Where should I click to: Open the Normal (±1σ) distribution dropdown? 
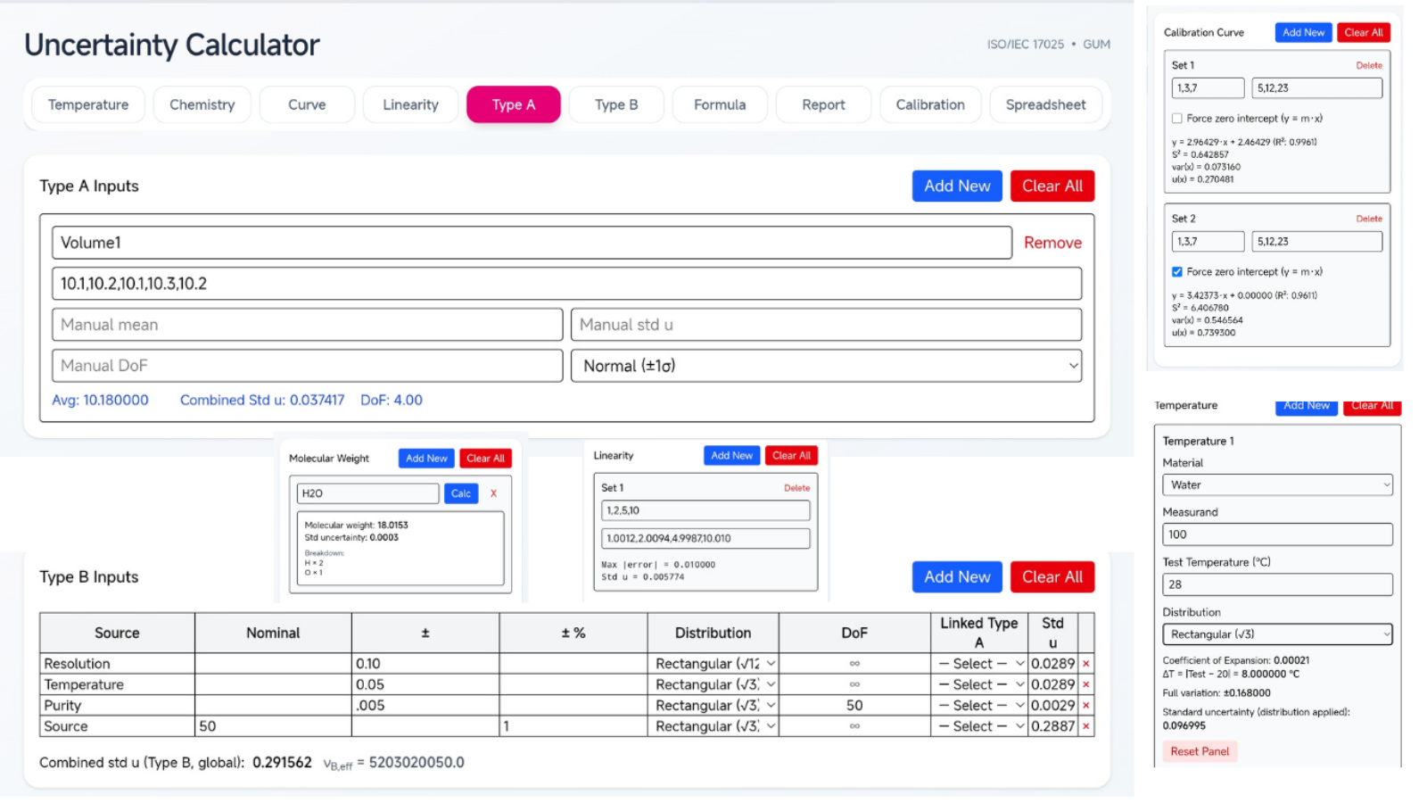[x=826, y=366]
